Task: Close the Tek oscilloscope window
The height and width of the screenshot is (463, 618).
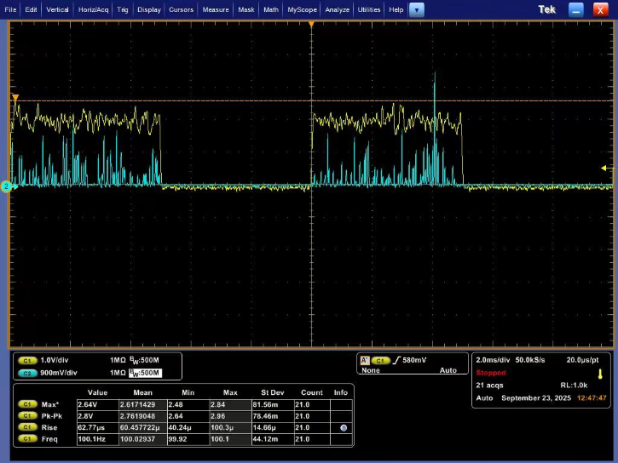Action: [600, 10]
